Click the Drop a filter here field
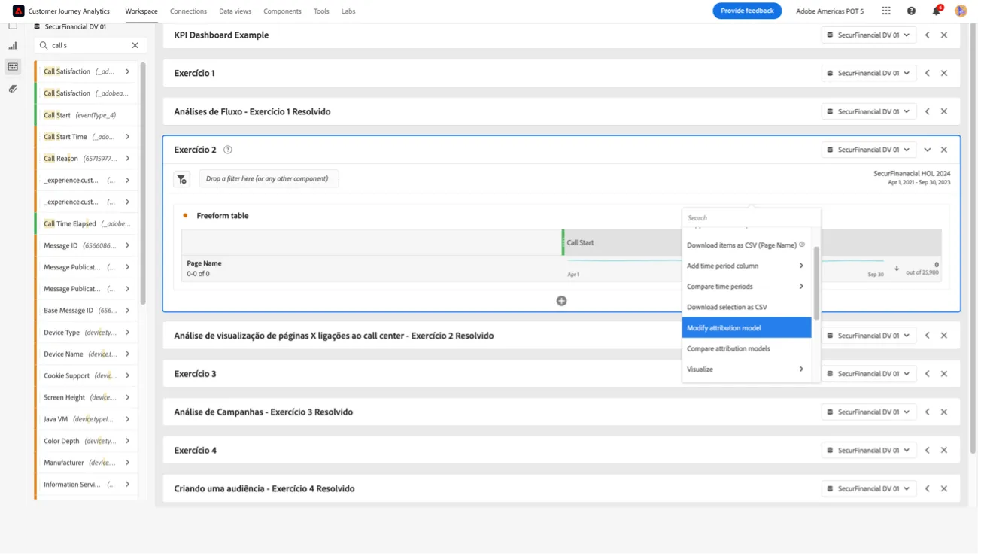The image size is (981, 556). (269, 179)
